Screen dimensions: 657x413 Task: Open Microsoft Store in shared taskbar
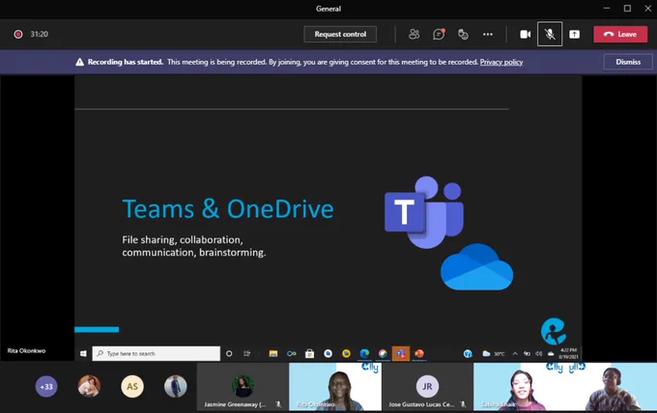(309, 353)
